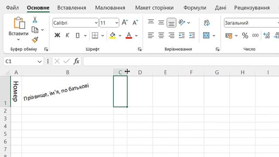Image resolution: width=279 pixels, height=157 pixels.
Task: Expand copy options arrow
Action: coord(42,30)
